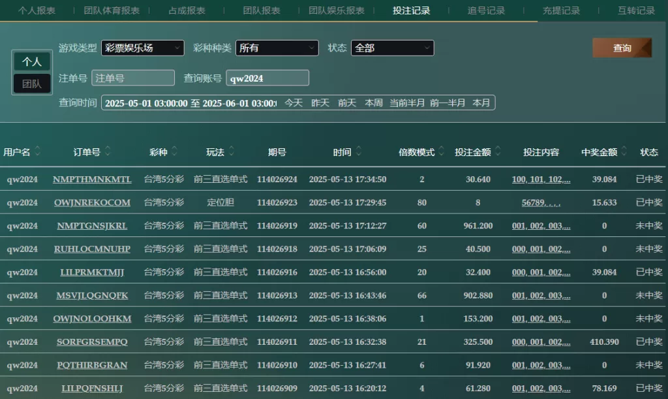Click 定位胆 play type cell

coord(220,202)
